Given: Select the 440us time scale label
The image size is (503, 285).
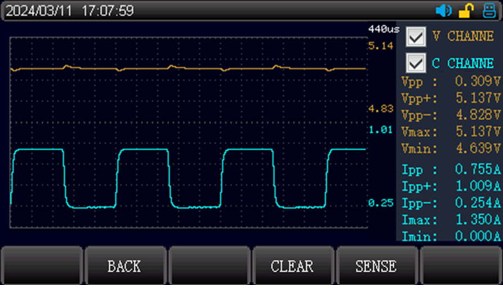Looking at the screenshot, I should [383, 28].
